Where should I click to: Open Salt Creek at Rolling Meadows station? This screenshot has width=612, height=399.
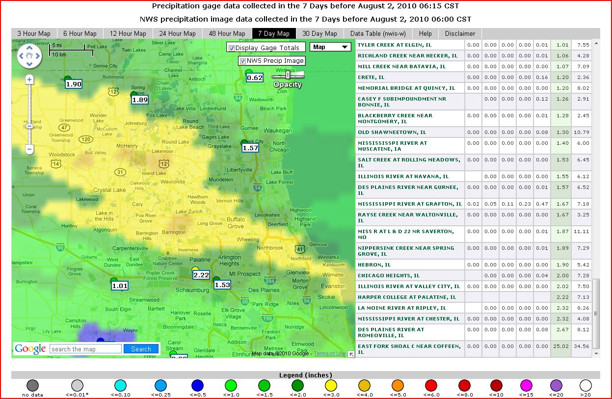(409, 162)
